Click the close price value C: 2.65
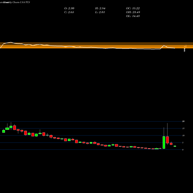The height and width of the screenshot is (193, 193). [69, 12]
